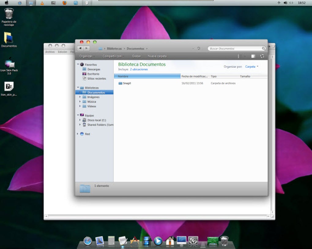Click the volume speaker in top bar
Image resolution: width=312 pixels, height=249 pixels.
[x=285, y=2]
